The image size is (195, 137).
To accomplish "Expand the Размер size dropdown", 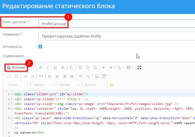I will click(69, 85).
